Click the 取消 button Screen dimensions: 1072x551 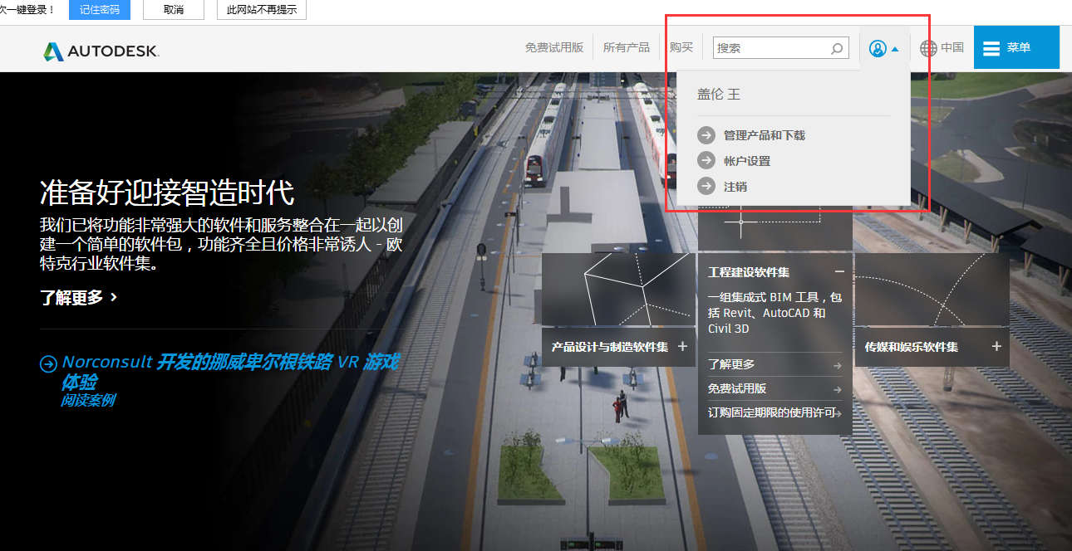174,10
